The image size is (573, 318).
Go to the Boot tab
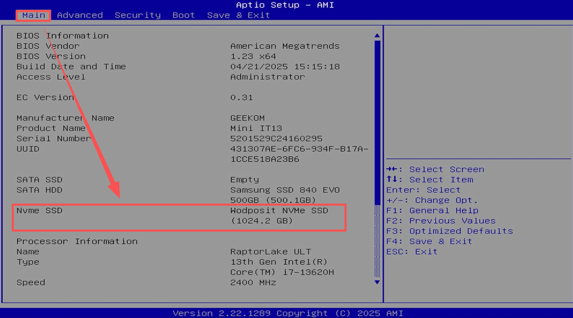point(183,15)
